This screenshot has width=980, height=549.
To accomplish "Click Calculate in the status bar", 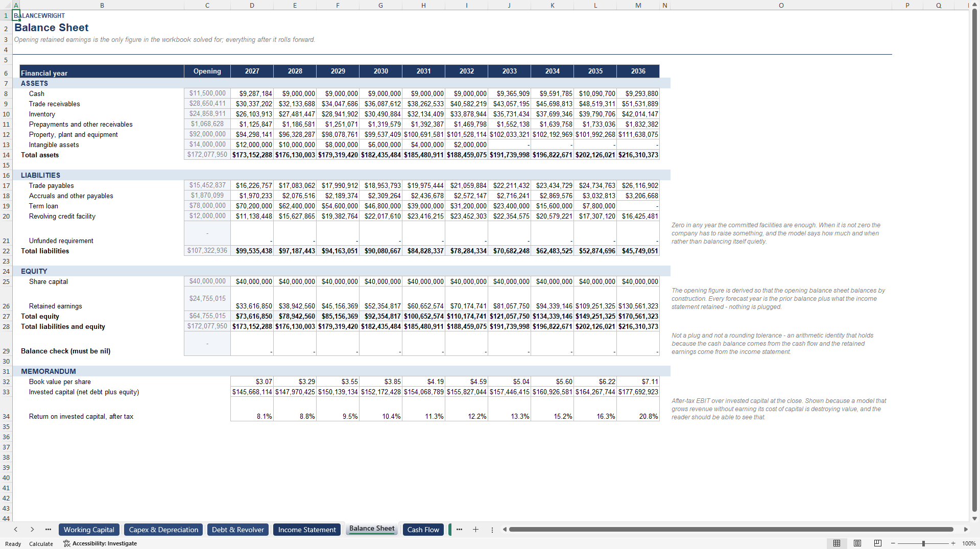I will click(x=41, y=544).
